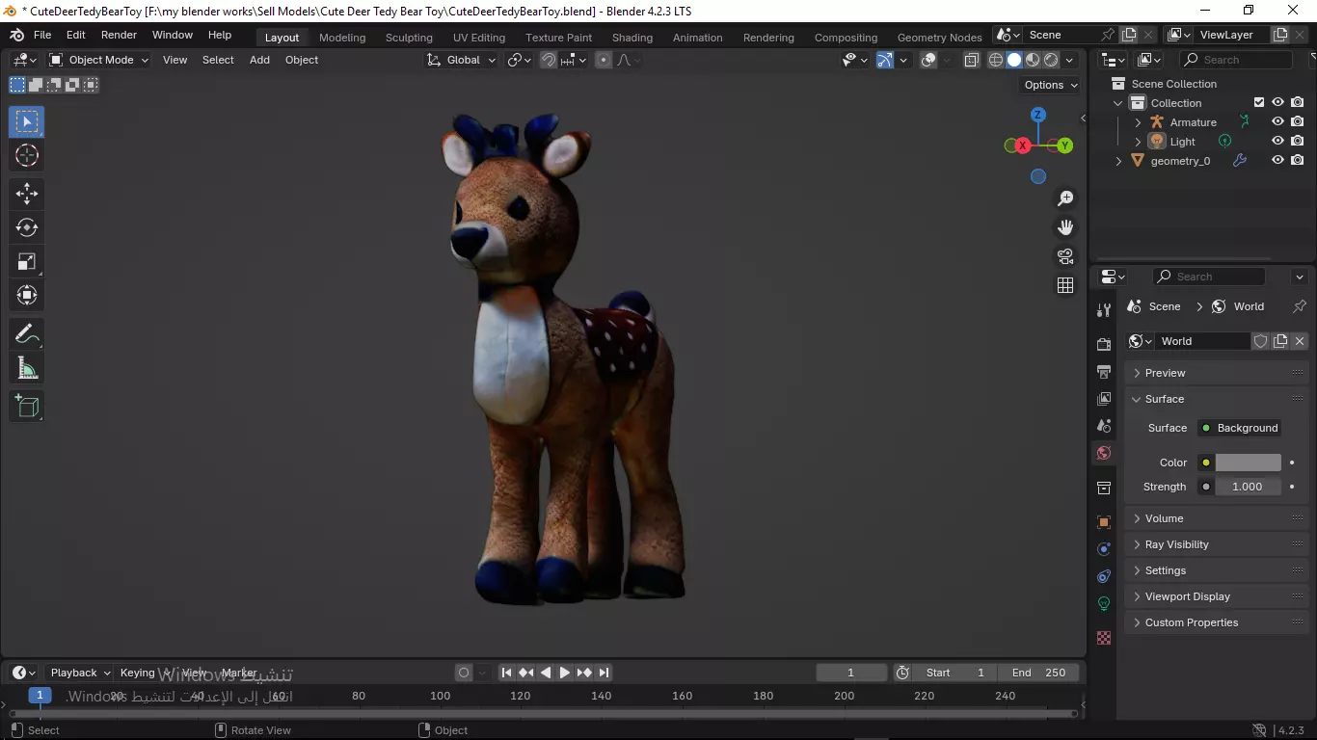Open the File menu
The width and height of the screenshot is (1317, 740).
[42, 35]
